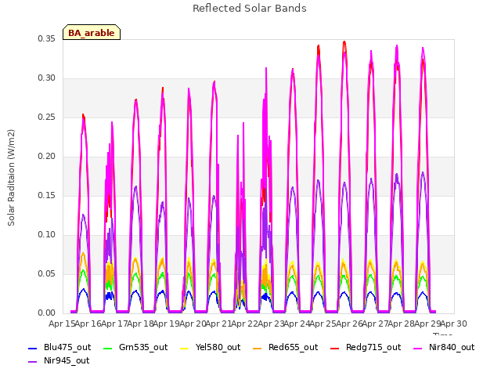Click the 0.35 y-axis tick label
501x376 pixels.
pyautogui.click(x=47, y=38)
